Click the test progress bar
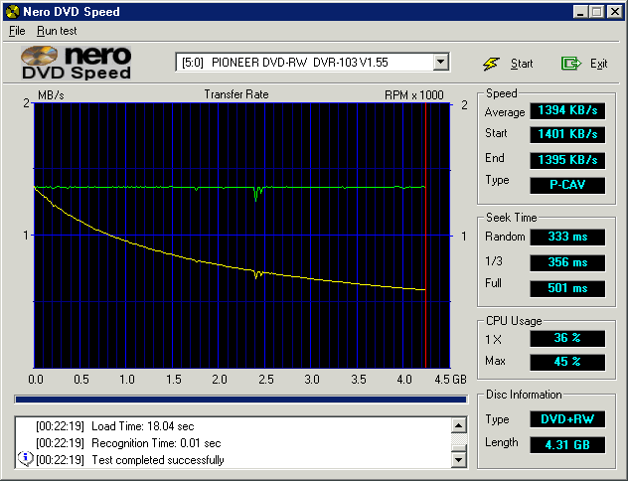Screen dimensions: 628x481 (240, 400)
